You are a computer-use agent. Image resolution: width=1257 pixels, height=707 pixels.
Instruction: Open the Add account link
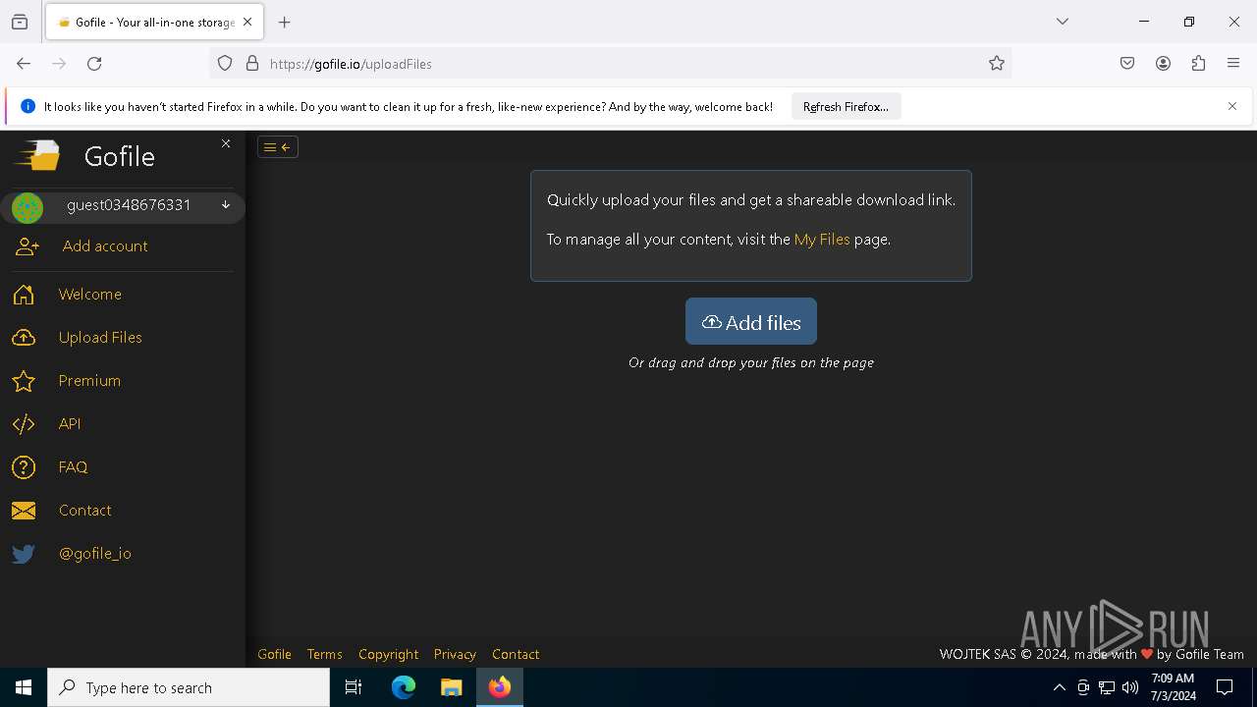coord(105,246)
